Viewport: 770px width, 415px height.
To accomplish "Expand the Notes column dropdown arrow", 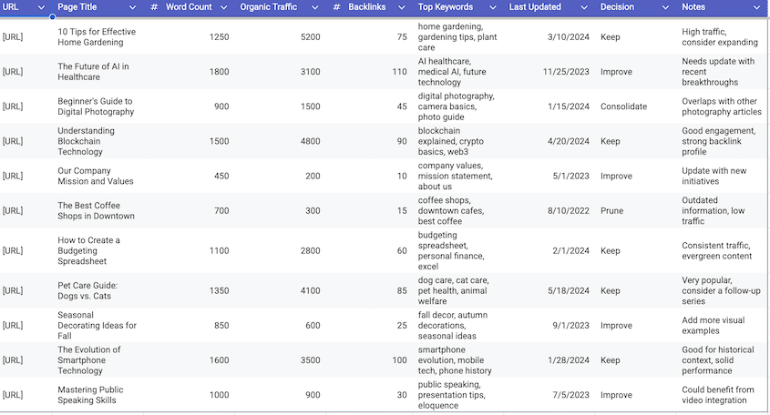I will [755, 7].
